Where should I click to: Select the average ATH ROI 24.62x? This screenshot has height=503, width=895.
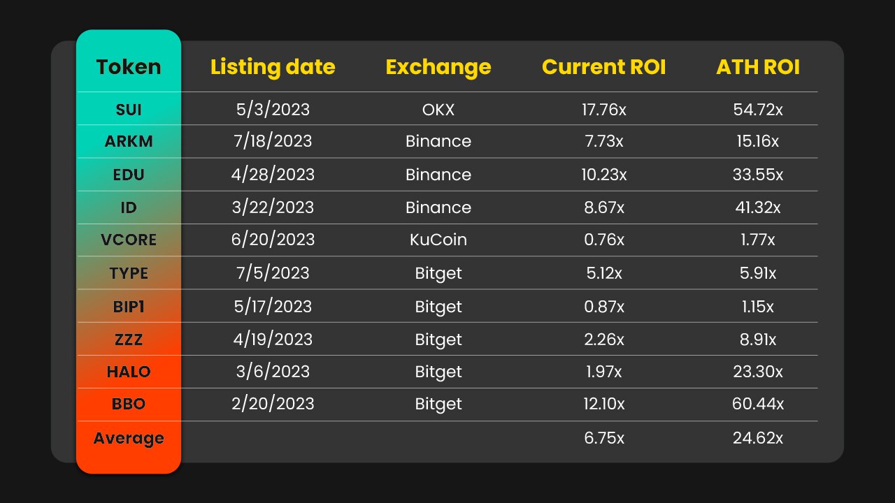758,439
